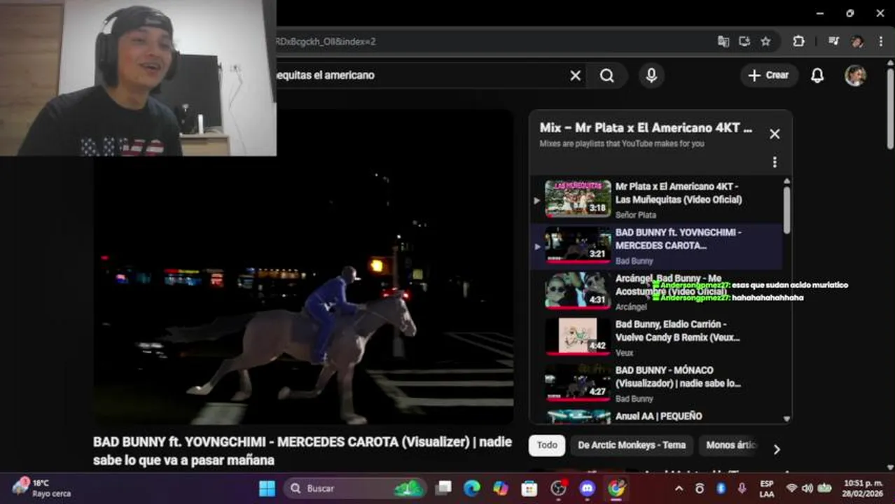The height and width of the screenshot is (504, 895).
Task: Click the install app icon in address bar
Action: coord(744,41)
